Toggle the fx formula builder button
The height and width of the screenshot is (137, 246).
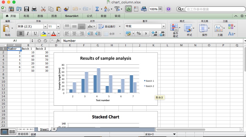pyautogui.click(x=128, y=9)
